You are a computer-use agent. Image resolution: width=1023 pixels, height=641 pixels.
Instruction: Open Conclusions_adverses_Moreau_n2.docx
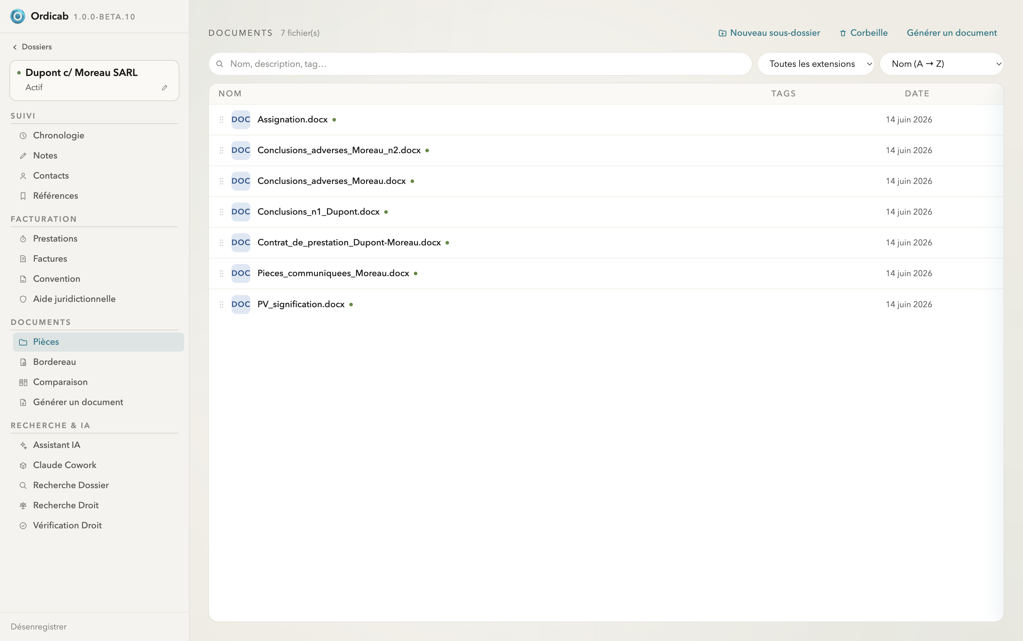click(x=339, y=150)
